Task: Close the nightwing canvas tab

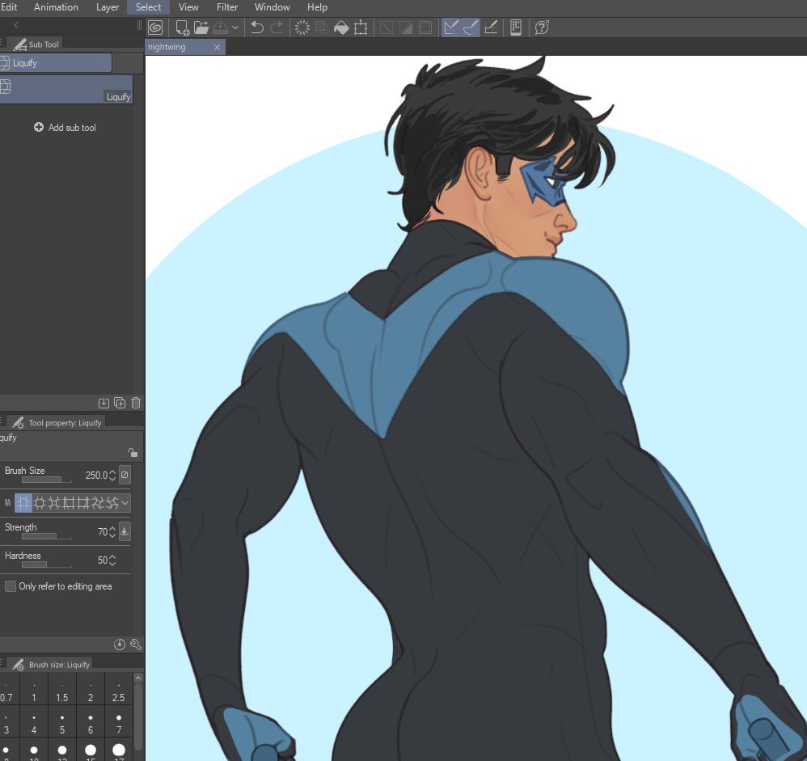Action: pyautogui.click(x=218, y=47)
